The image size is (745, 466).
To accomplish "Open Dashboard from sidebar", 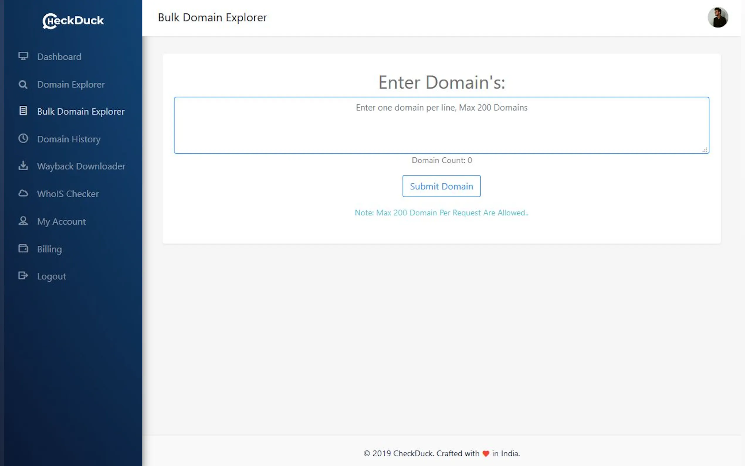I will [x=59, y=57].
